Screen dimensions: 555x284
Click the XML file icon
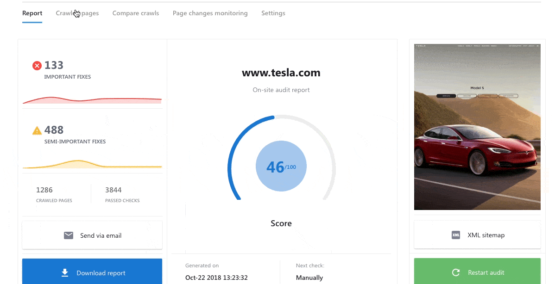coord(456,235)
